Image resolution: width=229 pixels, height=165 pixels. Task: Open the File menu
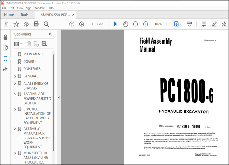4,8
